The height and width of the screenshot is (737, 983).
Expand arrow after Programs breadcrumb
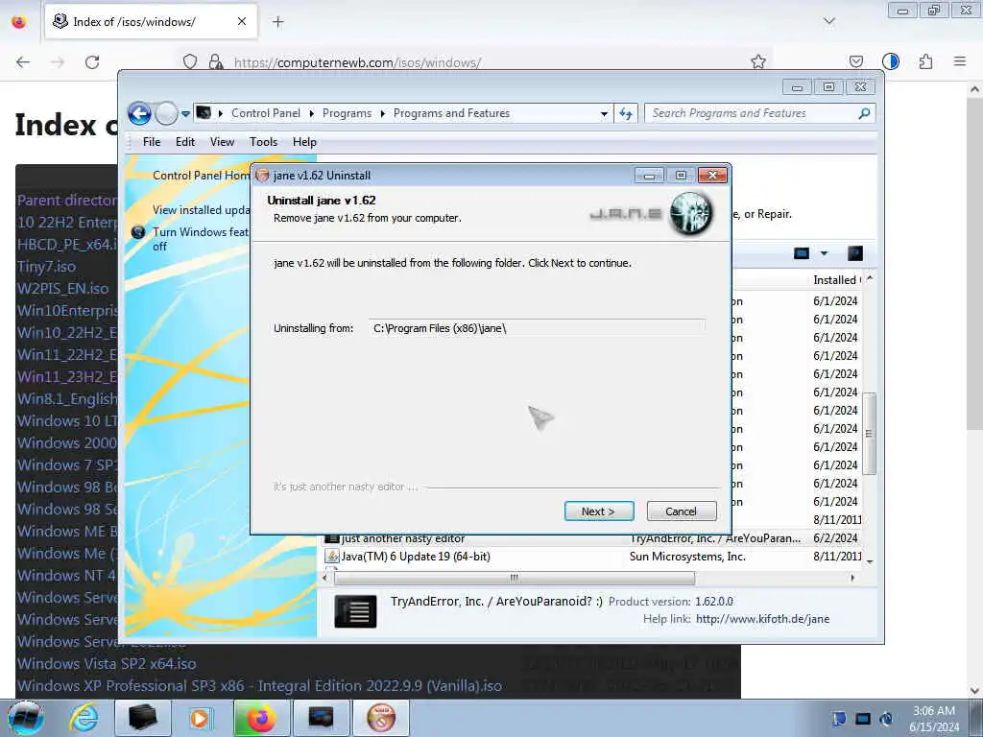pyautogui.click(x=382, y=113)
